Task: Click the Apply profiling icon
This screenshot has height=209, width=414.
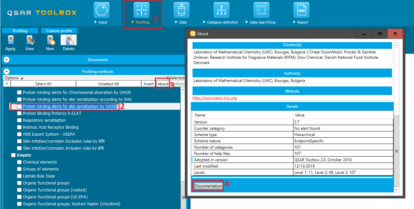Action: pyautogui.click(x=11, y=40)
